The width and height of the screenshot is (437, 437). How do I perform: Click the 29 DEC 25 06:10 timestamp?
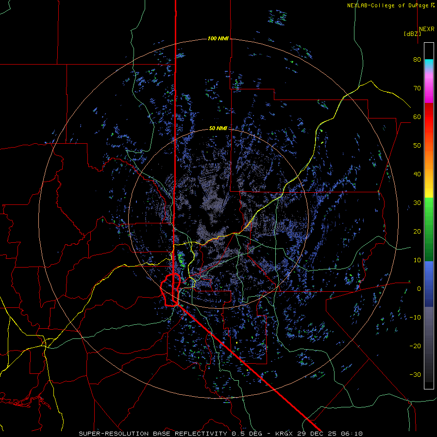click(x=331, y=434)
